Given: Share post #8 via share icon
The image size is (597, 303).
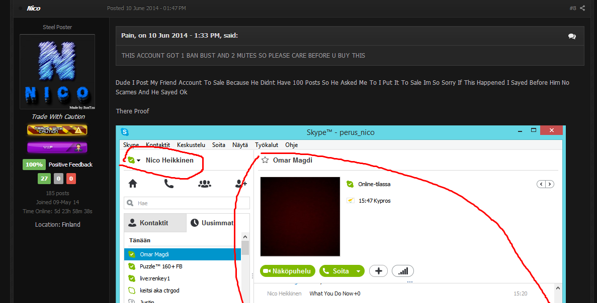Looking at the screenshot, I should pyautogui.click(x=582, y=8).
